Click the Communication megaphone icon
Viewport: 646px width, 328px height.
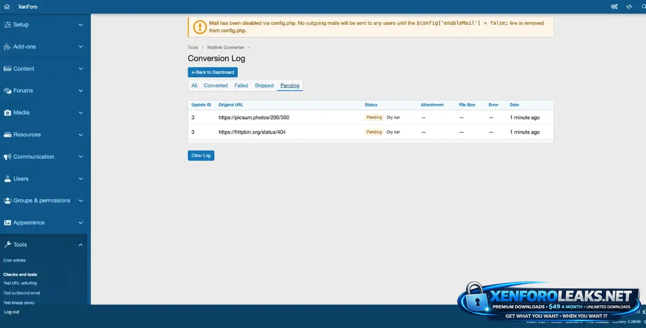coord(8,157)
